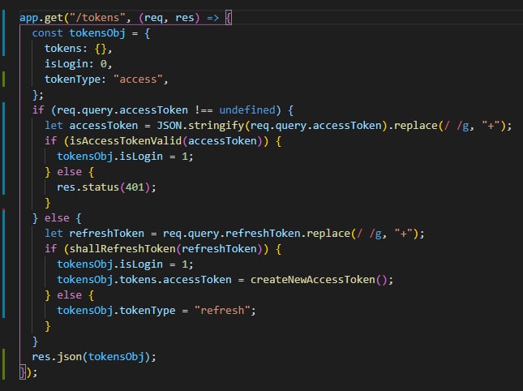Place cursor on const tokensObj declaration
This screenshot has height=391, width=523.
point(91,33)
